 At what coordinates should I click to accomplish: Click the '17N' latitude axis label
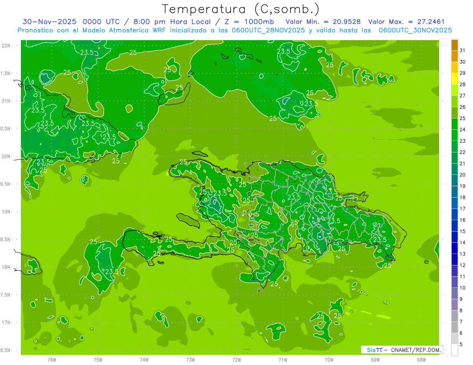coord(6,322)
